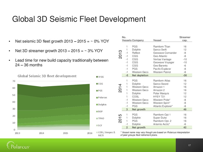Select the 'Amazon 2' vessel cell
The width and height of the screenshot is (203, 152).
pyautogui.click(x=159, y=90)
